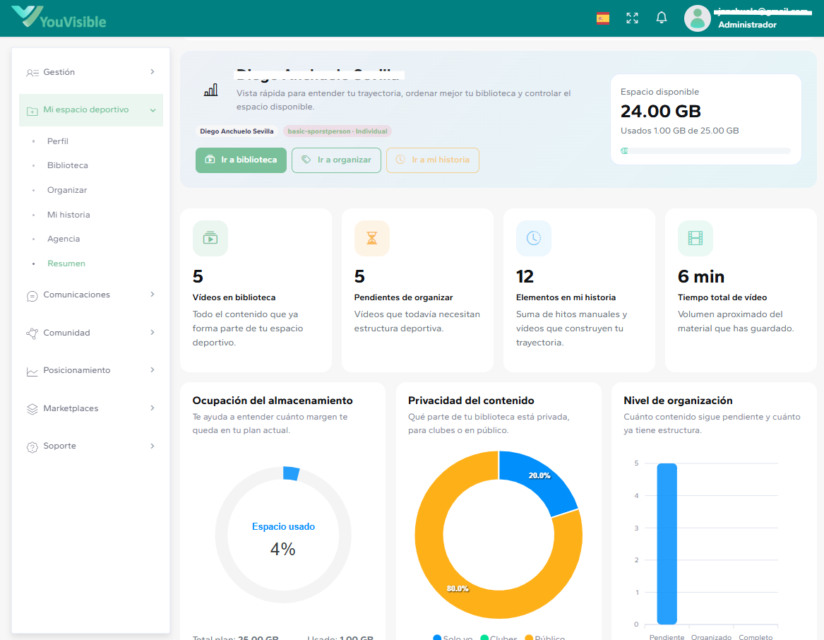
Task: Click the hourglass pending icon
Action: coord(372,238)
